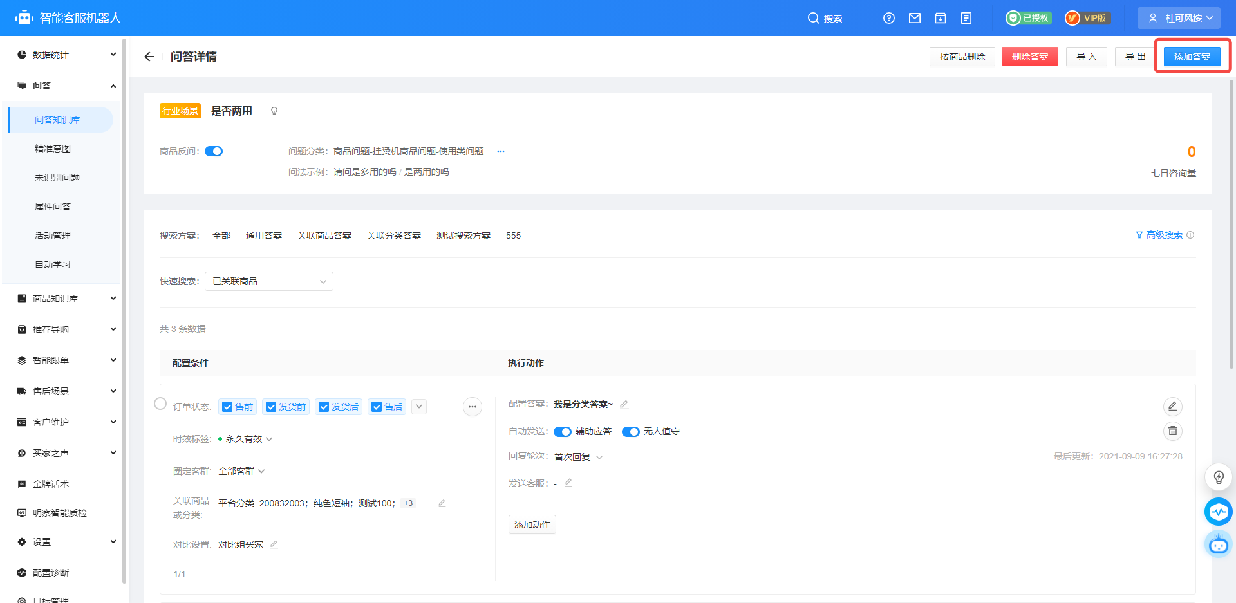Go back using the left arrow icon
The height and width of the screenshot is (603, 1236).
[x=149, y=57]
